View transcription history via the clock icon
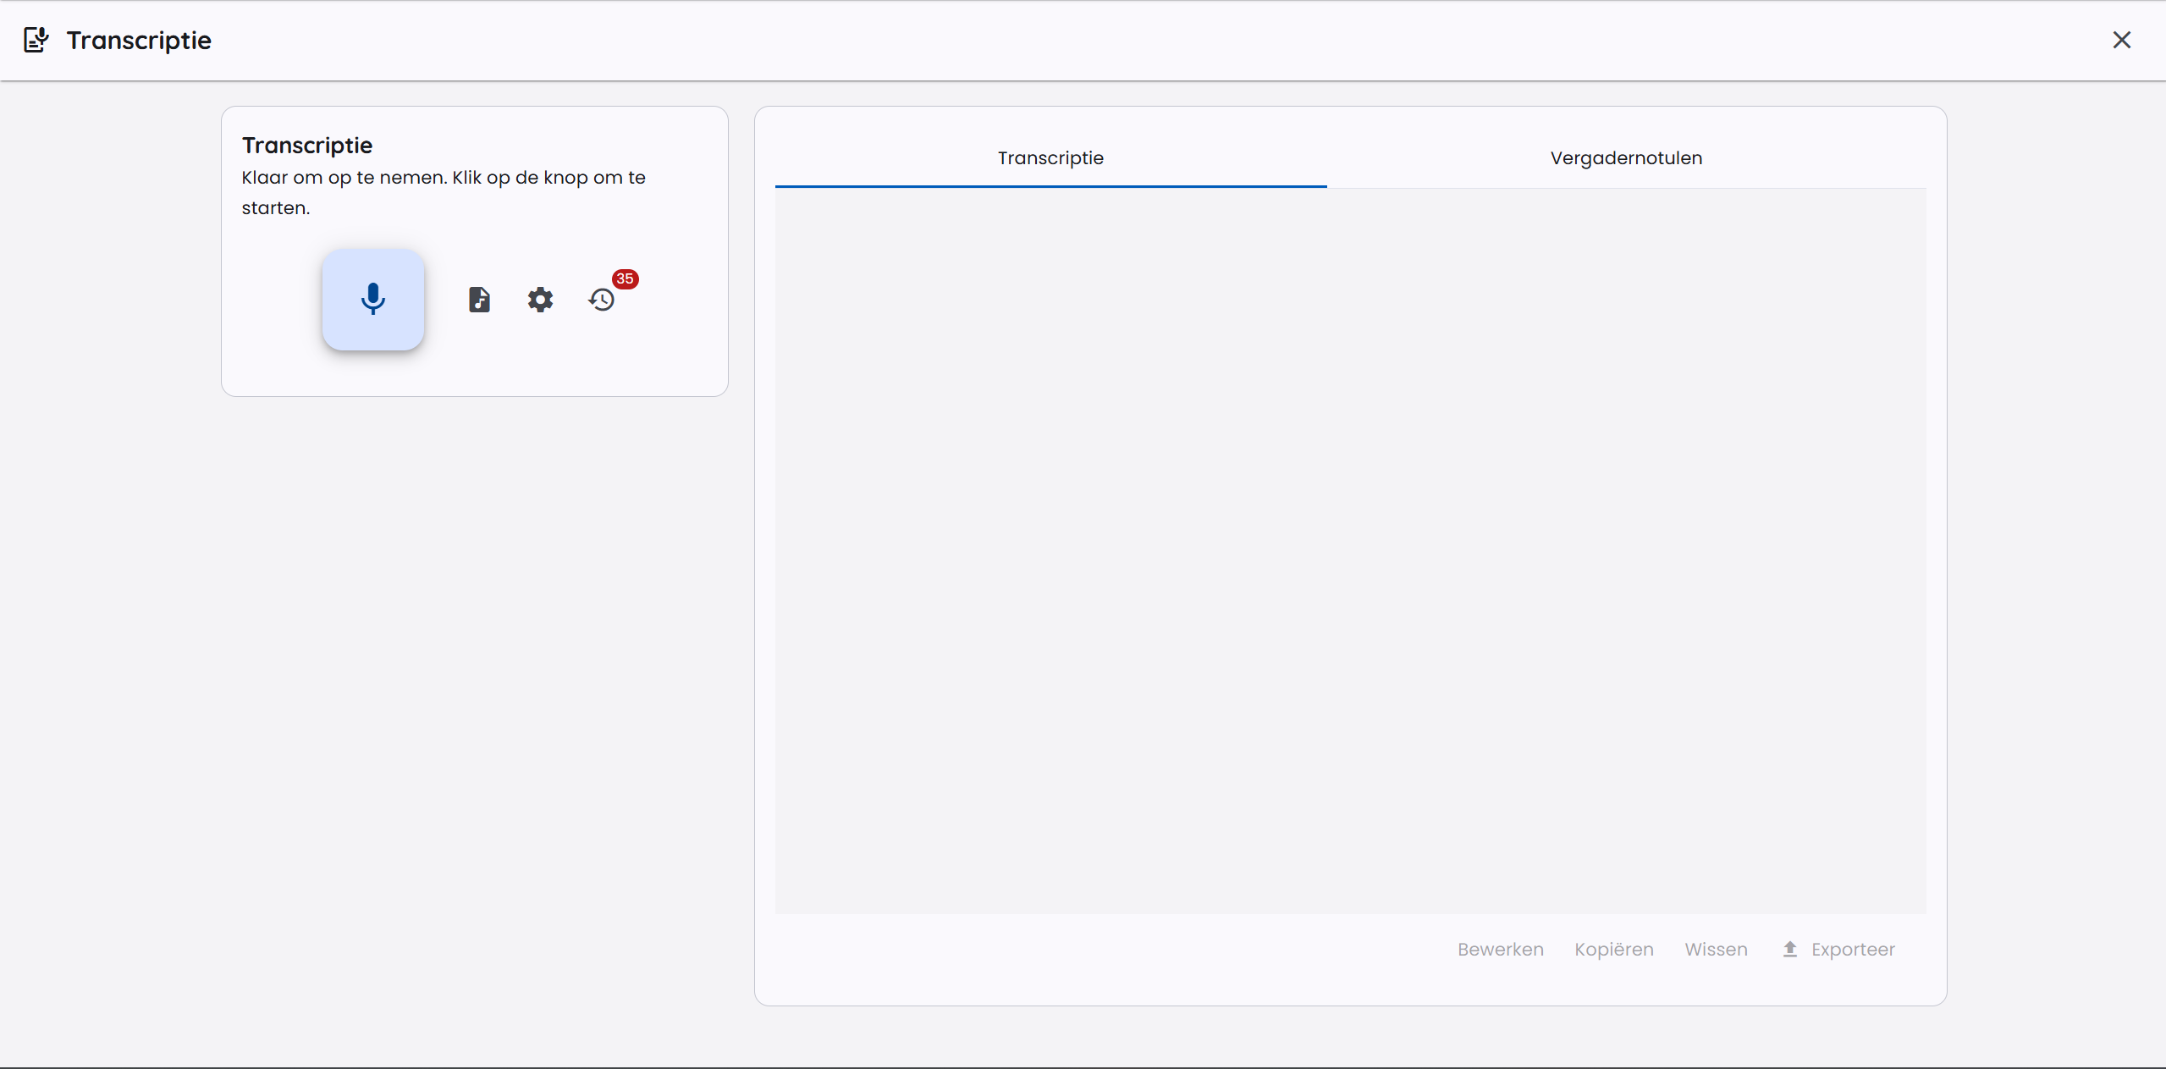2166x1069 pixels. [601, 299]
